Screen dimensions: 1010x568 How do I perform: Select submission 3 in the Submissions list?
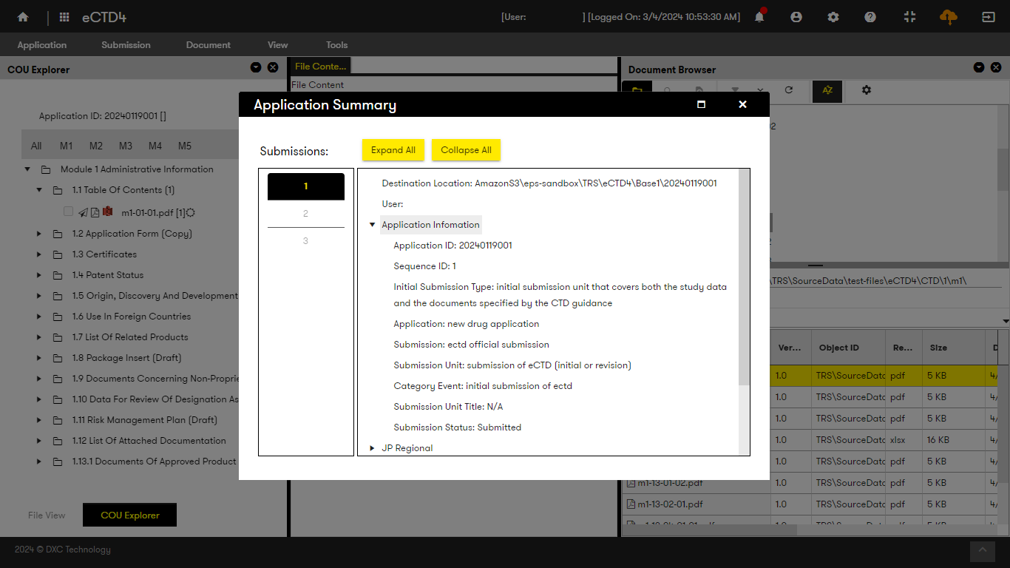pos(305,241)
